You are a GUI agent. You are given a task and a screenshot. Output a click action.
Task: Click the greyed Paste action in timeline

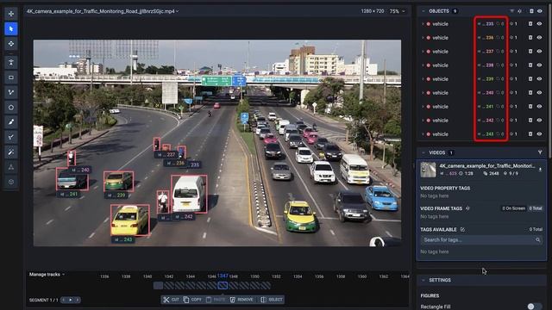216,300
